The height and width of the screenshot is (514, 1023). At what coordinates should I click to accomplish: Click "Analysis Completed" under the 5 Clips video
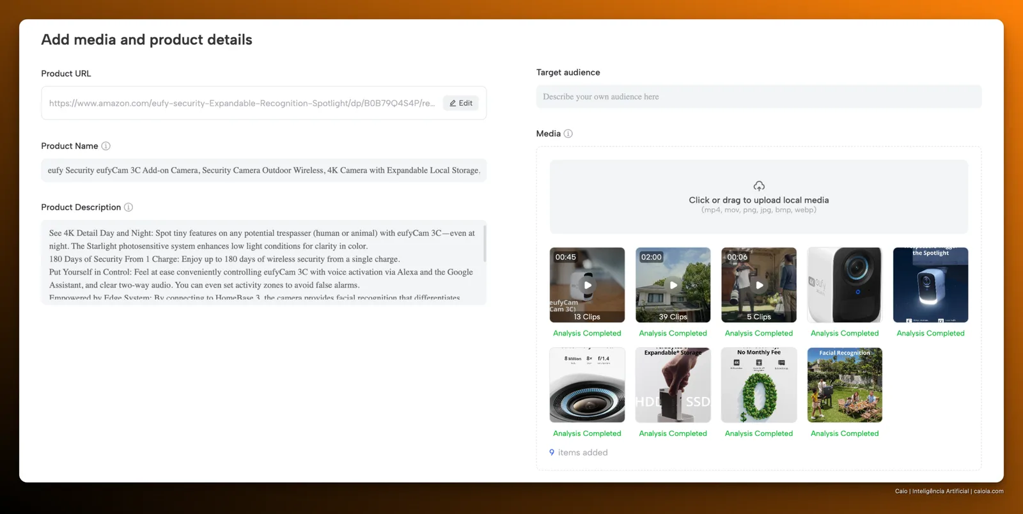coord(759,333)
